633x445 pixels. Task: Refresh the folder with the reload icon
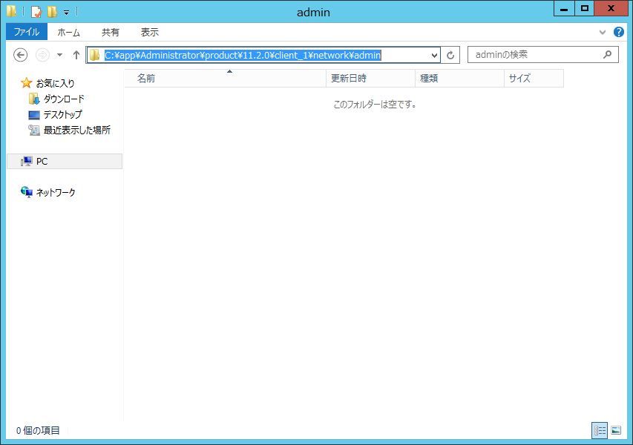pos(450,55)
